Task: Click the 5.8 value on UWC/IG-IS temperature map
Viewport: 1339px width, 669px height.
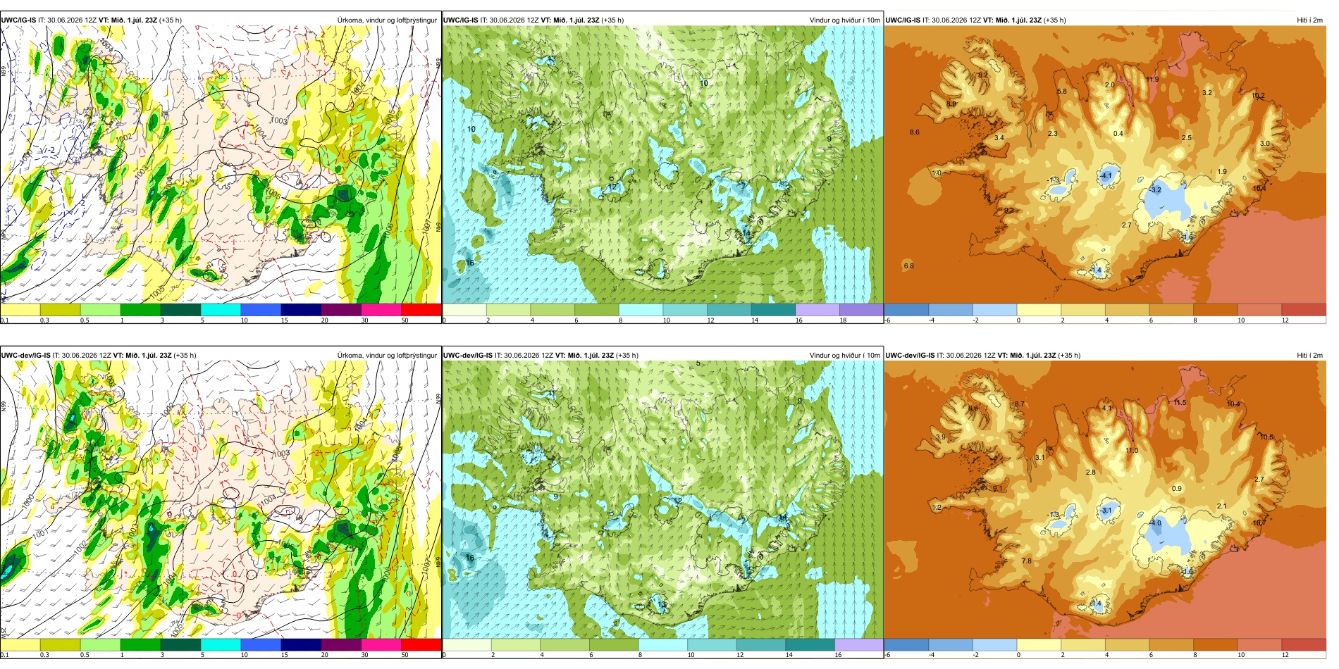Action: point(1062,91)
